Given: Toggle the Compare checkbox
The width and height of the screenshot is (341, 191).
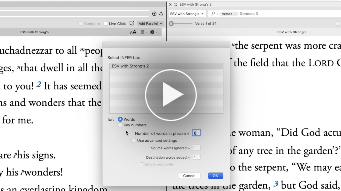Looking at the screenshot, I should click(81, 24).
